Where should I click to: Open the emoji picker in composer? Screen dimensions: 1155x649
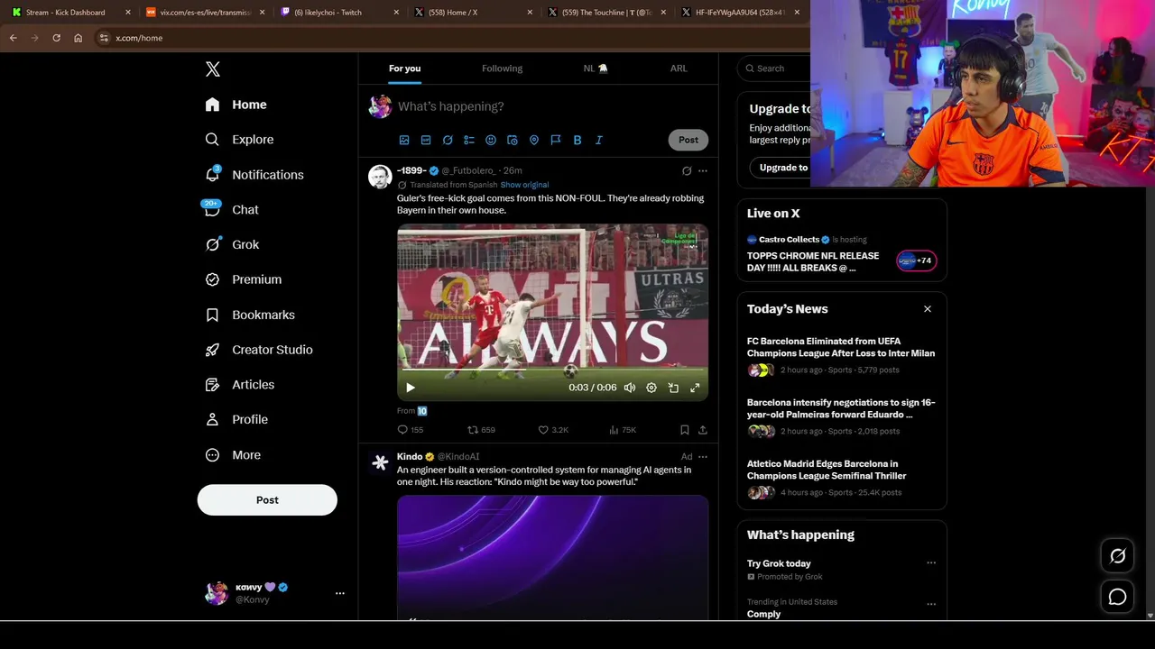tap(491, 140)
